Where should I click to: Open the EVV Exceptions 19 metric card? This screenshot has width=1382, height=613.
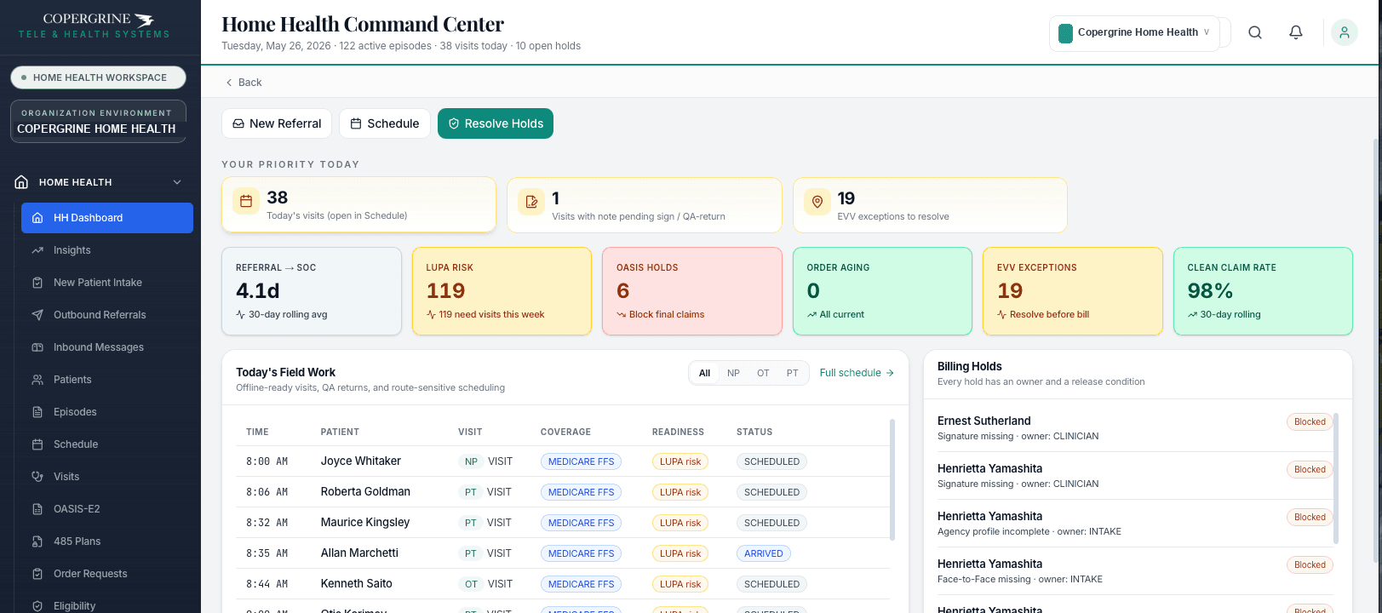click(x=1073, y=291)
